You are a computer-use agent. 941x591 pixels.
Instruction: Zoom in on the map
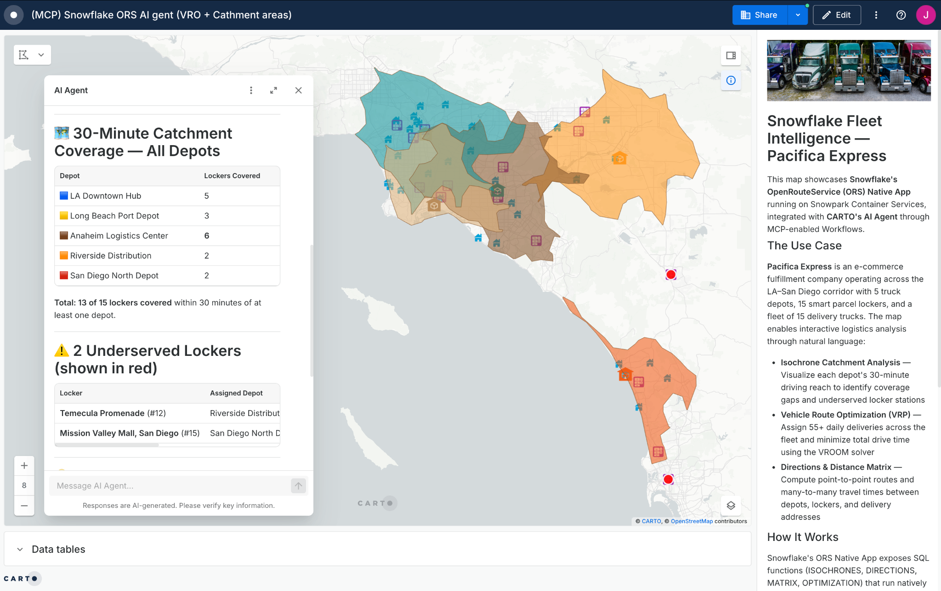(24, 466)
